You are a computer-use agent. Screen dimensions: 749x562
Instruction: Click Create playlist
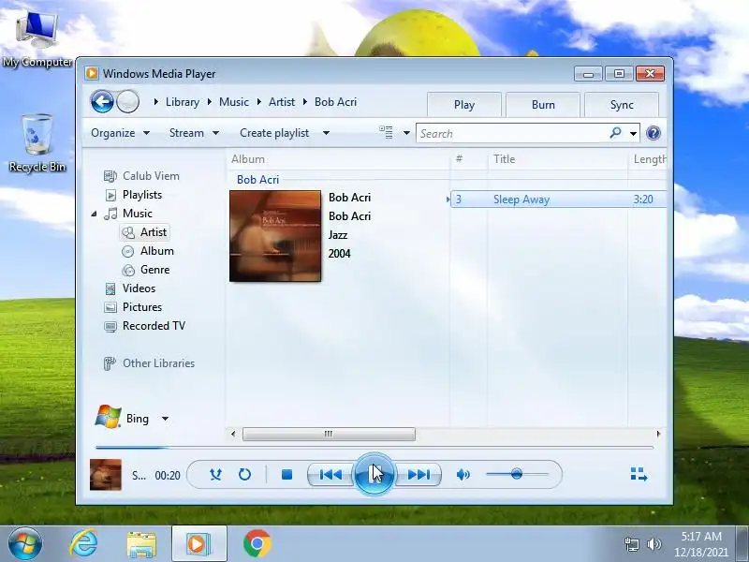pos(274,133)
